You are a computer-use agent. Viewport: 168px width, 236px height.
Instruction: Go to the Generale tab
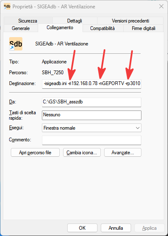point(21,28)
